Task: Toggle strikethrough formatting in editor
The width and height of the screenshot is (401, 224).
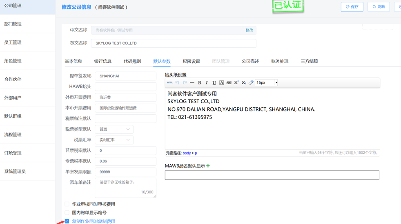Action: point(229,82)
